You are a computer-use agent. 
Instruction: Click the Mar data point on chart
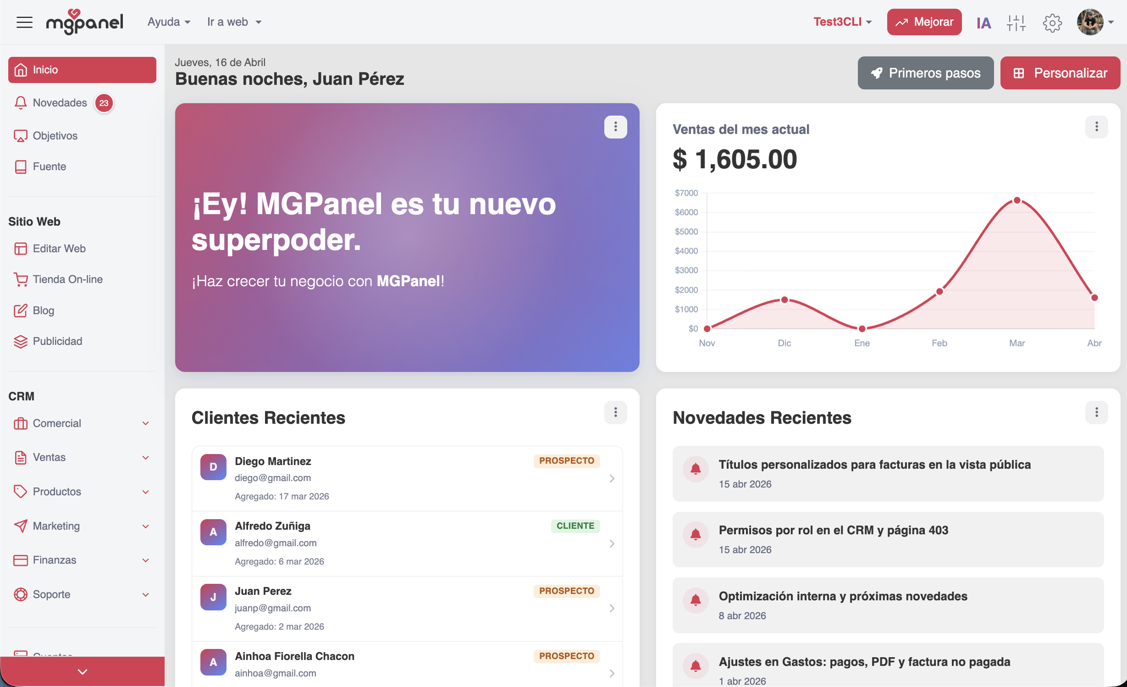(1017, 200)
